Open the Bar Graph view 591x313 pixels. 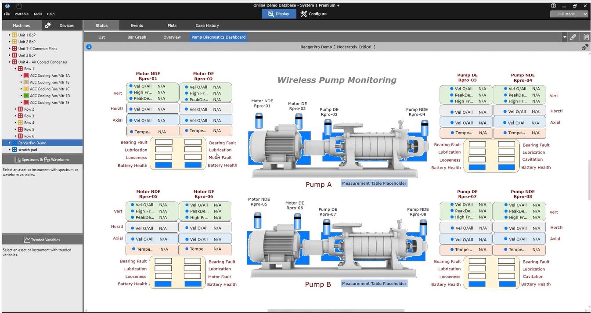137,37
